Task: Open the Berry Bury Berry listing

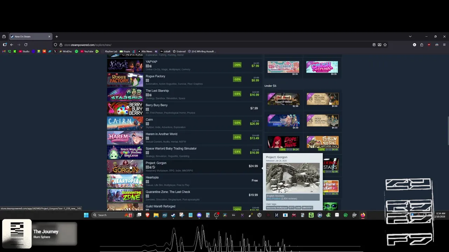Action: [x=185, y=109]
